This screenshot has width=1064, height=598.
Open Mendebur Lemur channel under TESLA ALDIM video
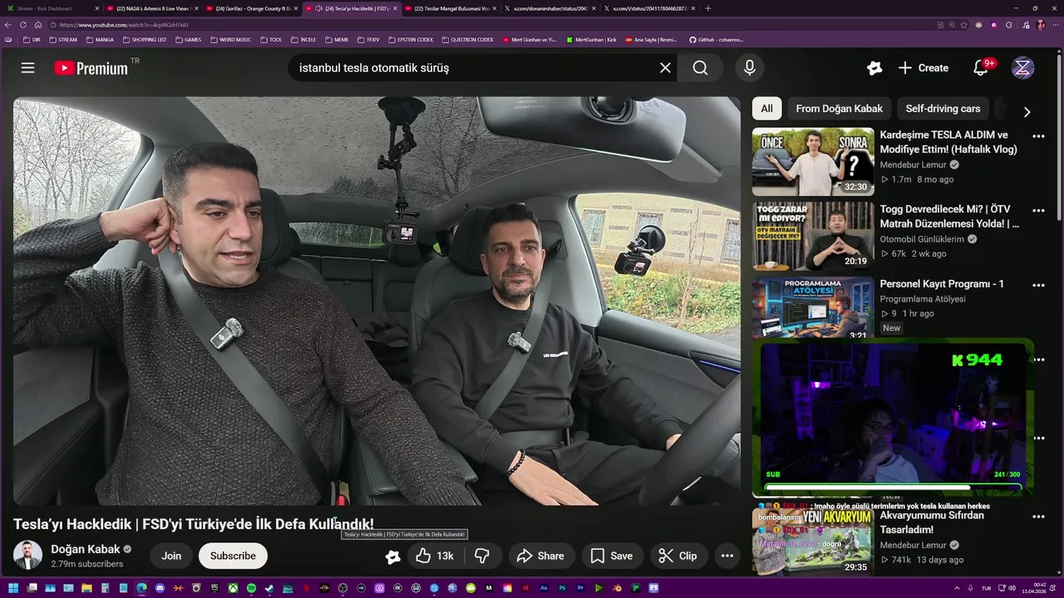(x=914, y=164)
